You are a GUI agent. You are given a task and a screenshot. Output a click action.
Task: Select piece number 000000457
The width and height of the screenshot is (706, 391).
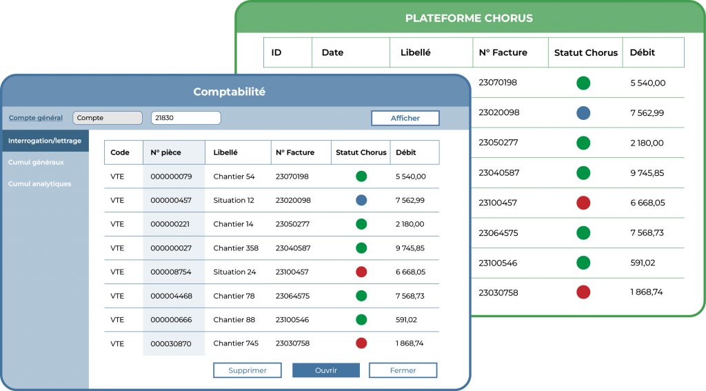pos(171,201)
